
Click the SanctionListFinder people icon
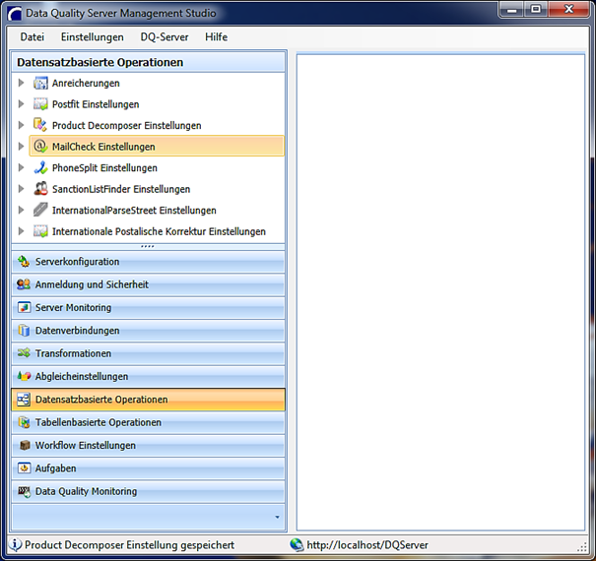tap(40, 189)
